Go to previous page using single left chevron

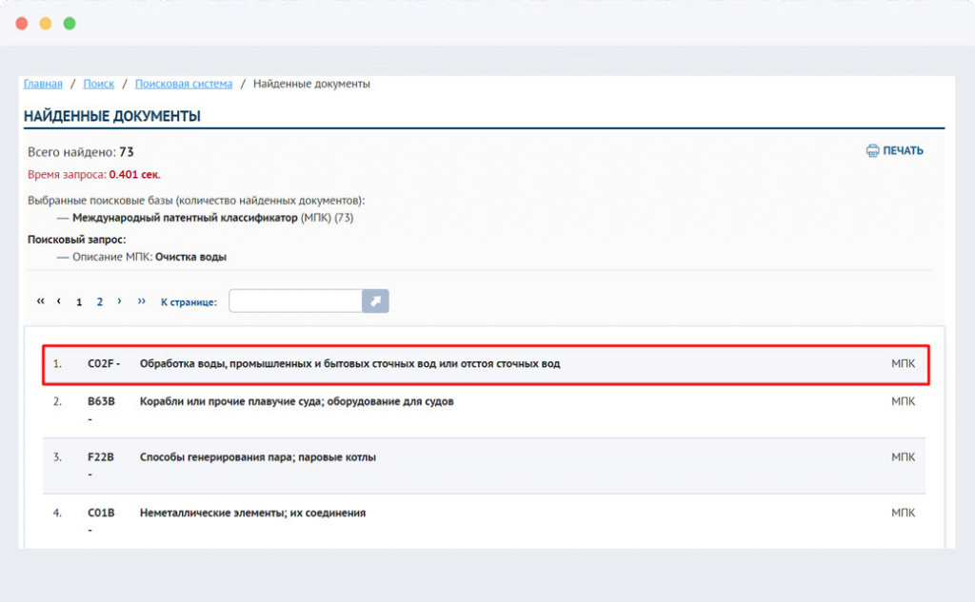click(x=59, y=301)
